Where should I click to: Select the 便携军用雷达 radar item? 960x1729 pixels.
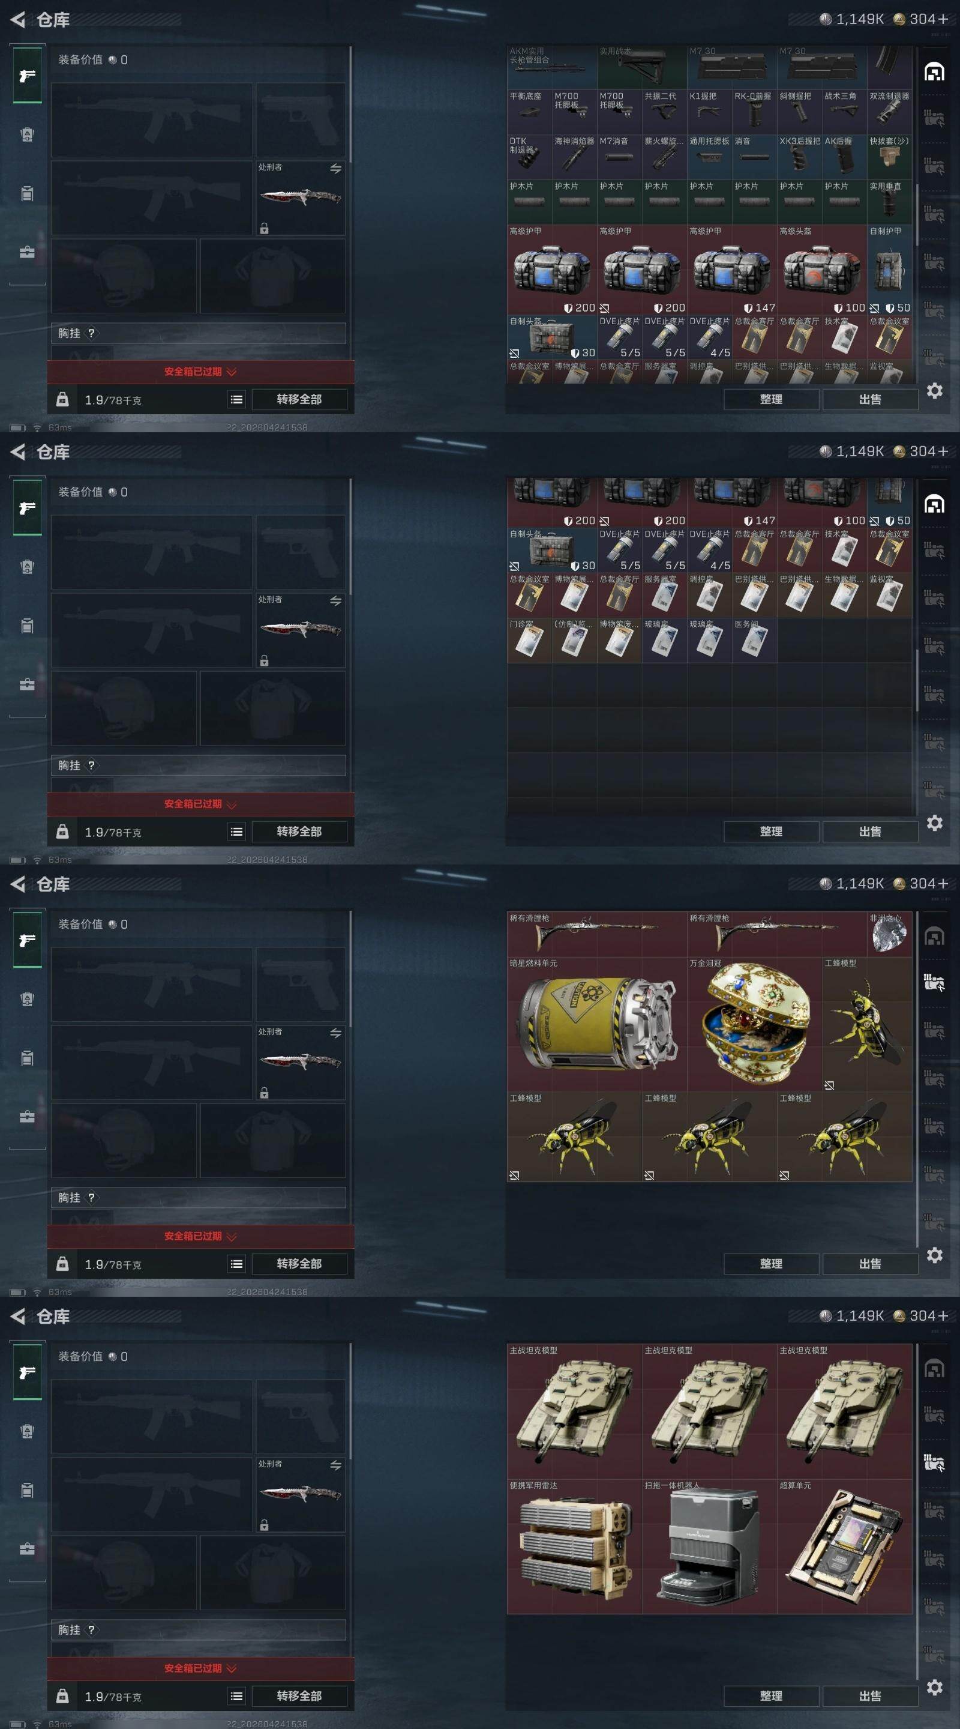pos(574,1546)
